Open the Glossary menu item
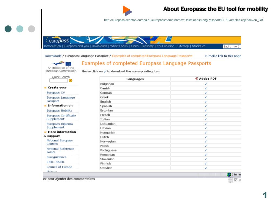Screen dimensions: 277x208 pos(147,46)
